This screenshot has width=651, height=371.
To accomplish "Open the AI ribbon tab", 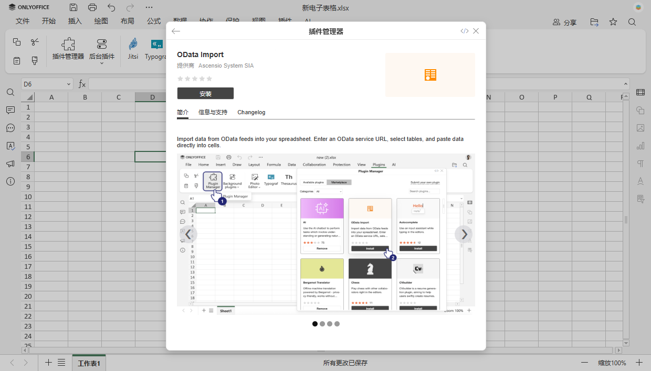I will (x=308, y=21).
